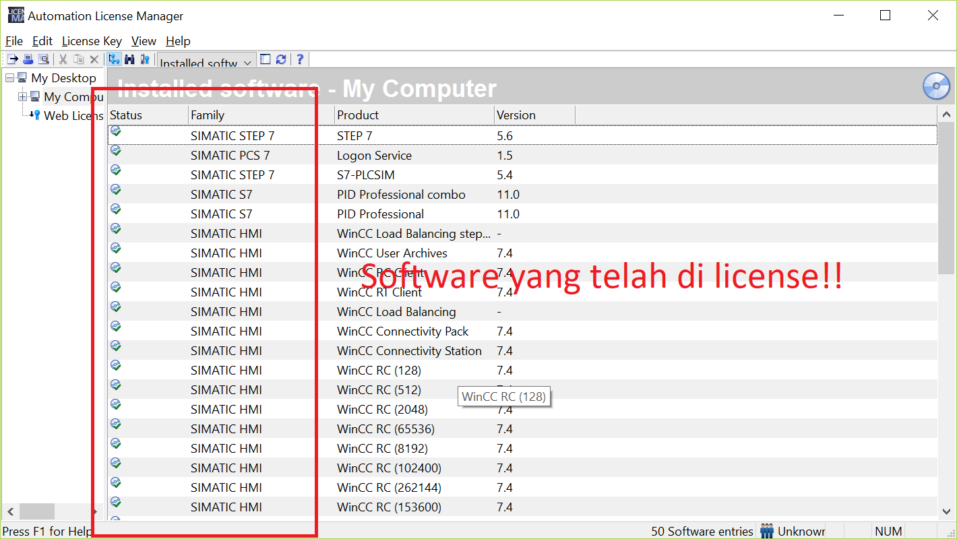Click the Help question mark icon
The image size is (957, 539).
coord(300,59)
